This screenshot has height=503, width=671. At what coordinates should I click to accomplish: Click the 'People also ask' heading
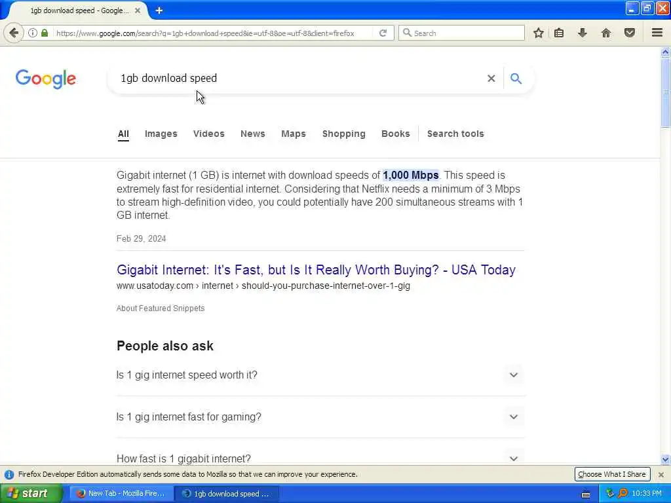165,346
